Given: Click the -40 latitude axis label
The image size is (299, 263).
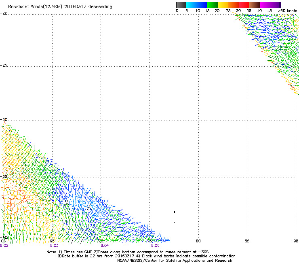Looking at the screenshot, I should [4, 237].
